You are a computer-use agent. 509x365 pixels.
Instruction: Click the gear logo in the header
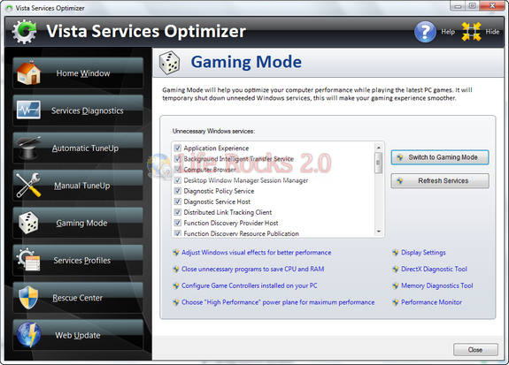pyautogui.click(x=25, y=32)
